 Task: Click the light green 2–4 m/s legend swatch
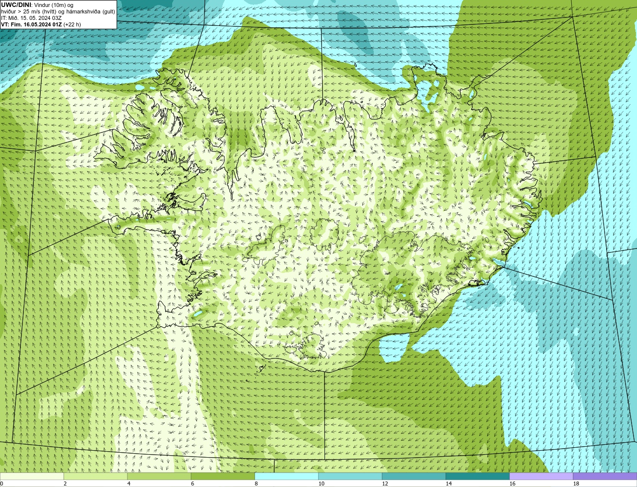[96, 477]
